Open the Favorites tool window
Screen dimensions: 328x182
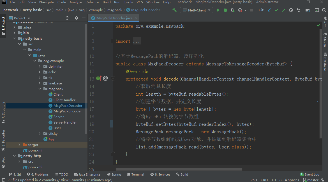pos(3,140)
